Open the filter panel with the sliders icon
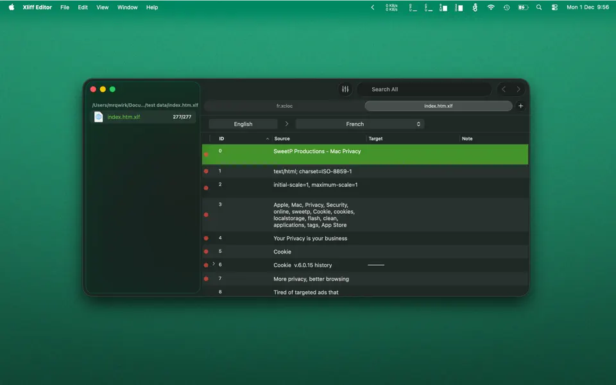The height and width of the screenshot is (385, 616). click(x=345, y=89)
